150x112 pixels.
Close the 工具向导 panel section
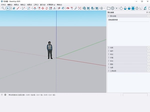point(148,71)
